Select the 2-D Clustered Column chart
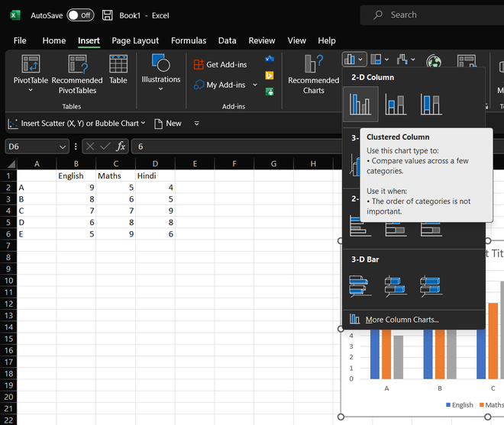 tap(360, 104)
